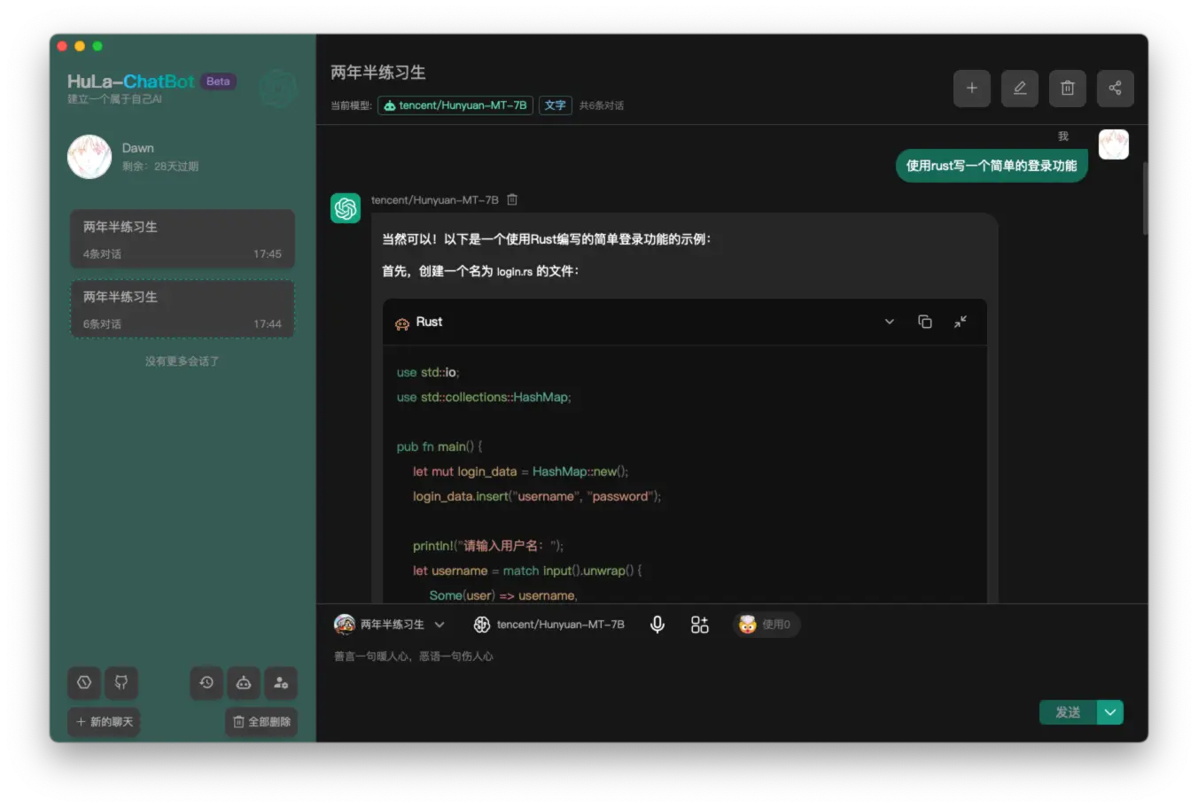Open the send options dropdown arrow
The width and height of the screenshot is (1198, 808).
click(1110, 712)
